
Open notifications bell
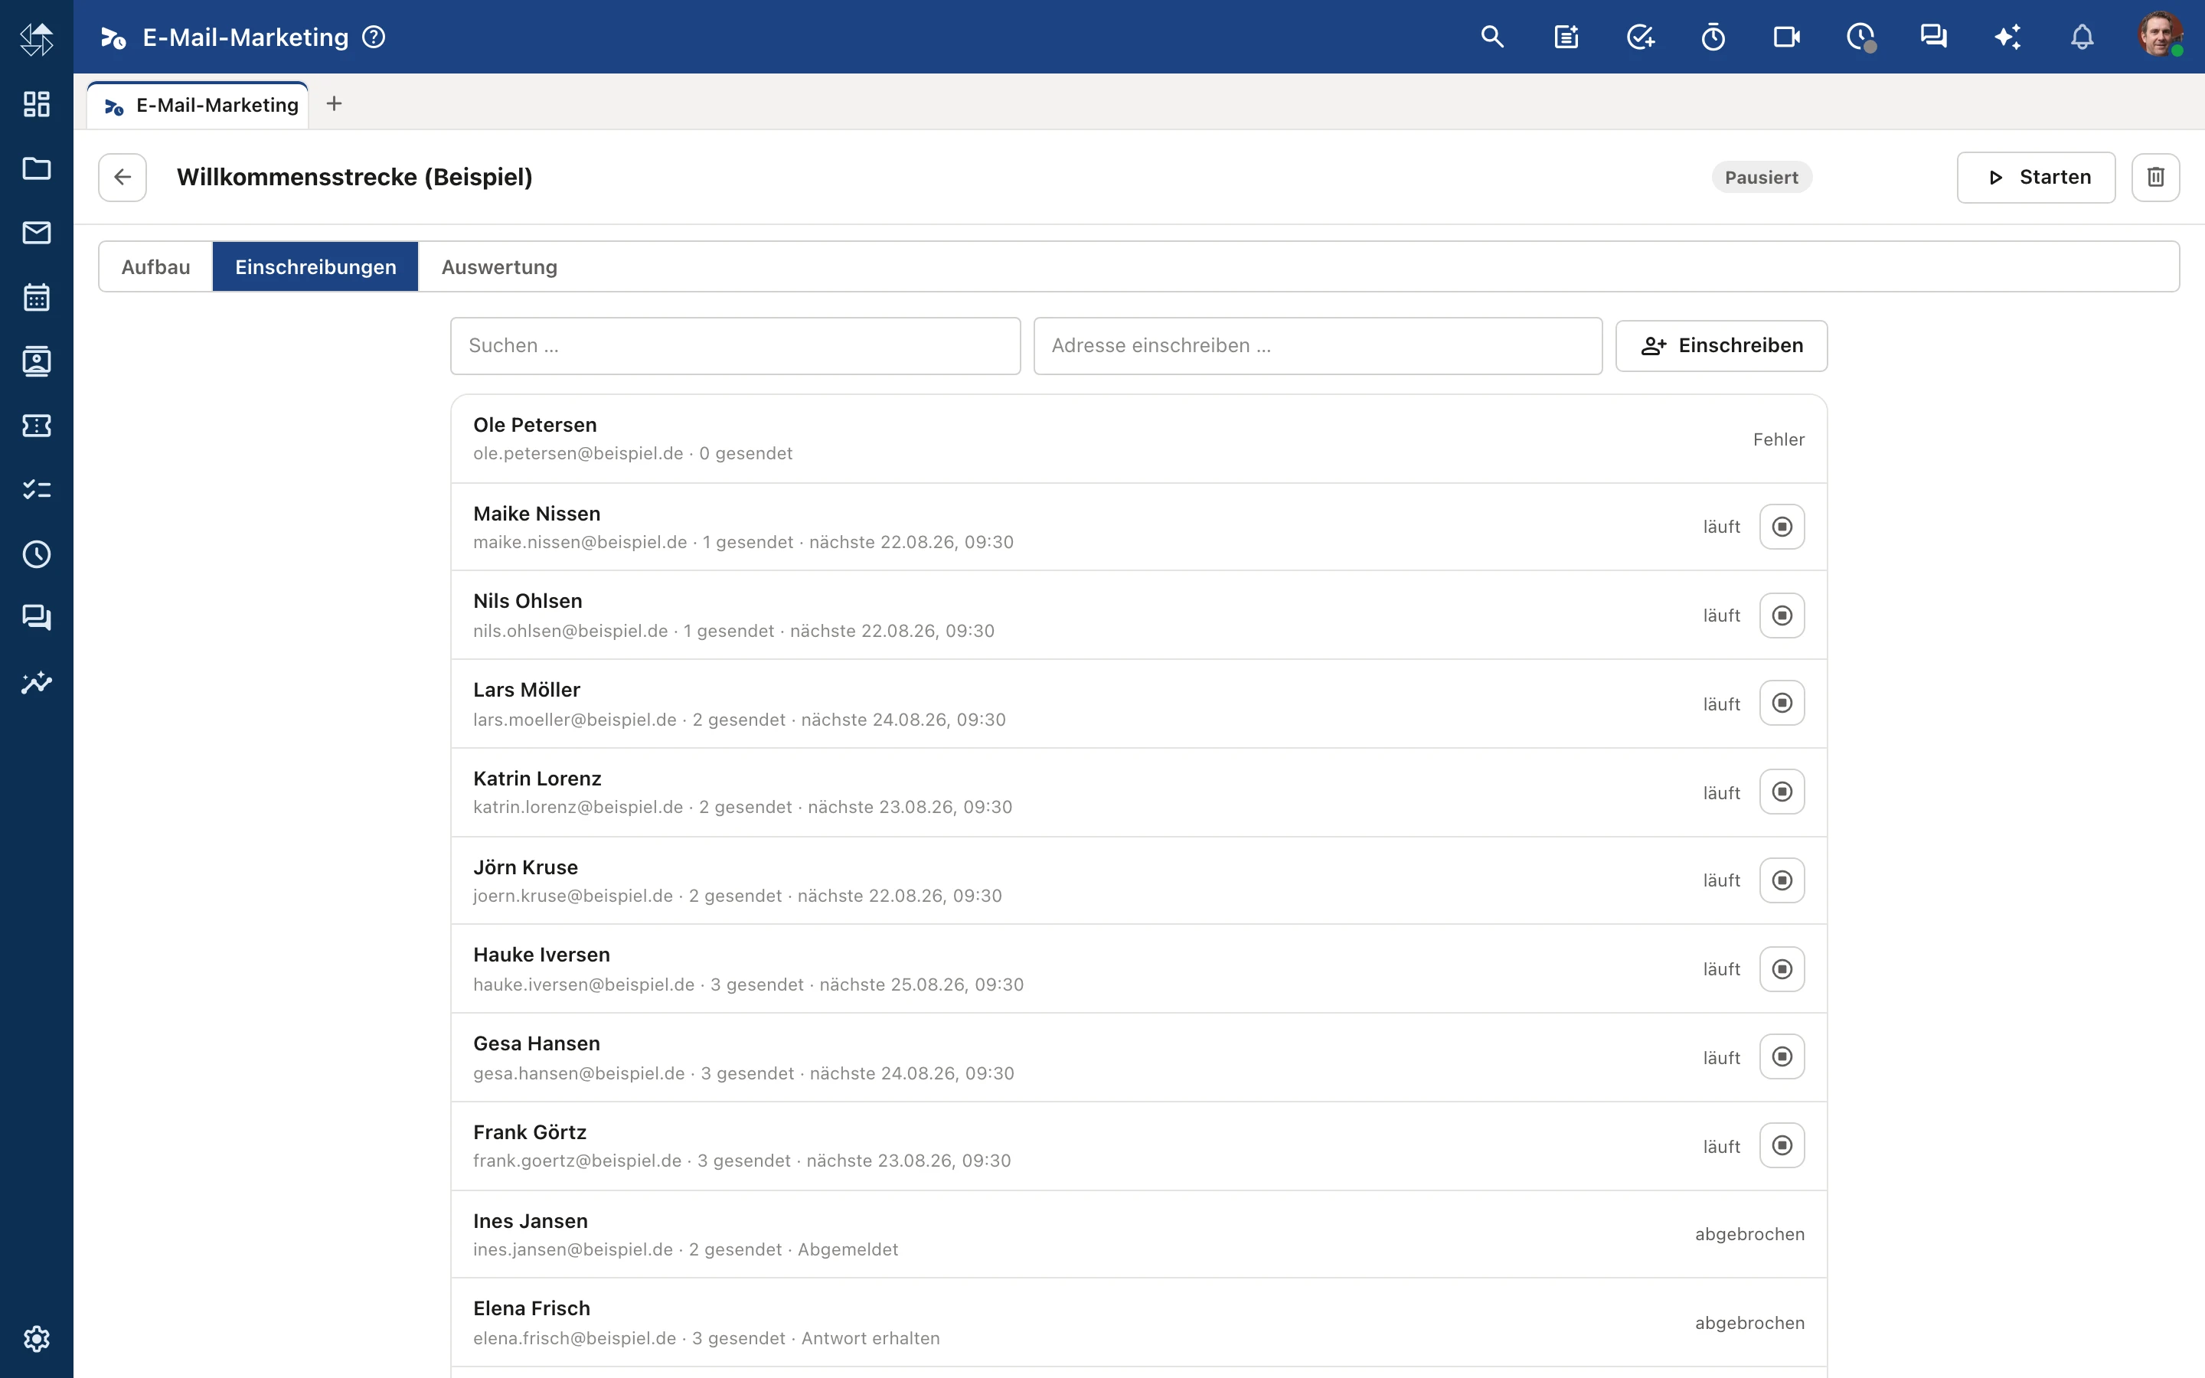pos(2082,37)
